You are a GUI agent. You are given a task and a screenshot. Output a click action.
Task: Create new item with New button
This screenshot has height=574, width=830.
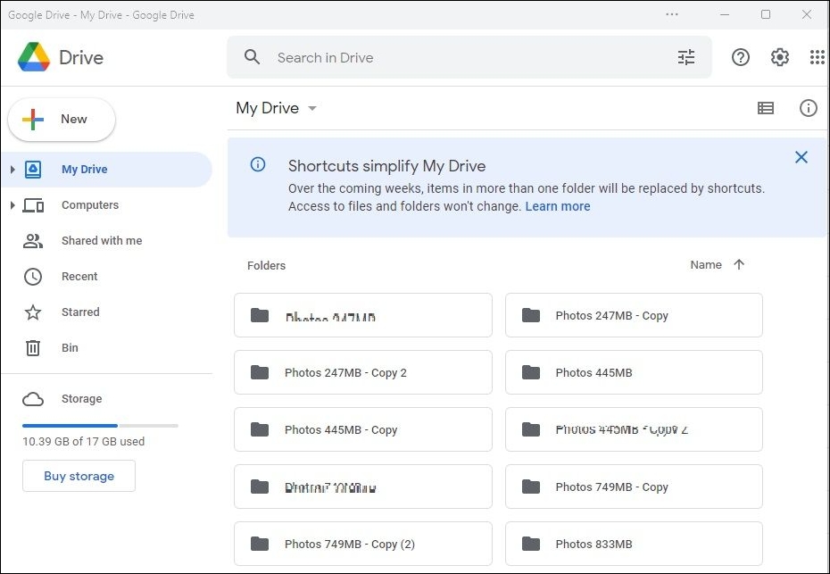point(61,119)
